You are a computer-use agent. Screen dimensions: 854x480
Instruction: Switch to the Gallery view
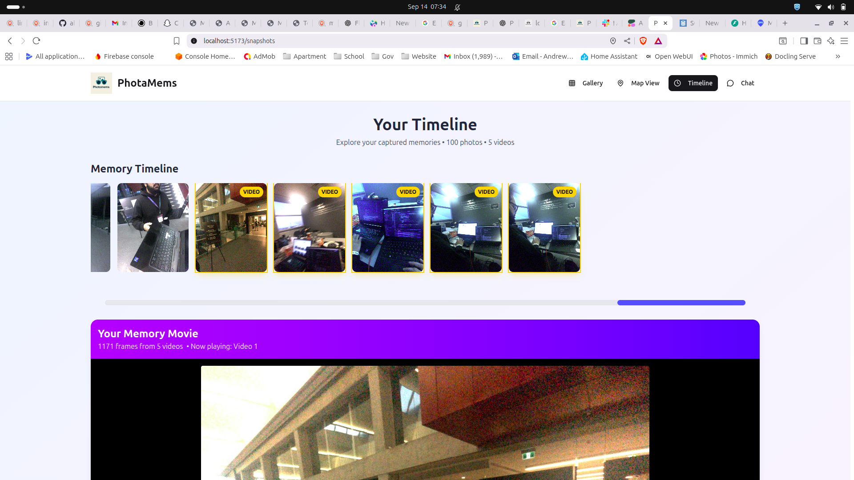pos(586,83)
